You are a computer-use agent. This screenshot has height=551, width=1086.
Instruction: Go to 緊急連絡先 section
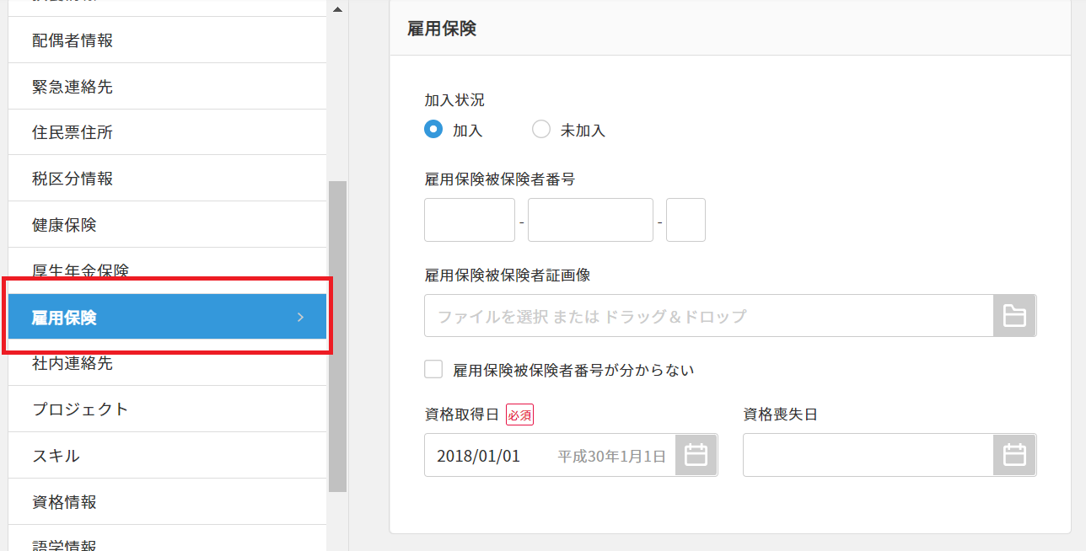[x=73, y=87]
